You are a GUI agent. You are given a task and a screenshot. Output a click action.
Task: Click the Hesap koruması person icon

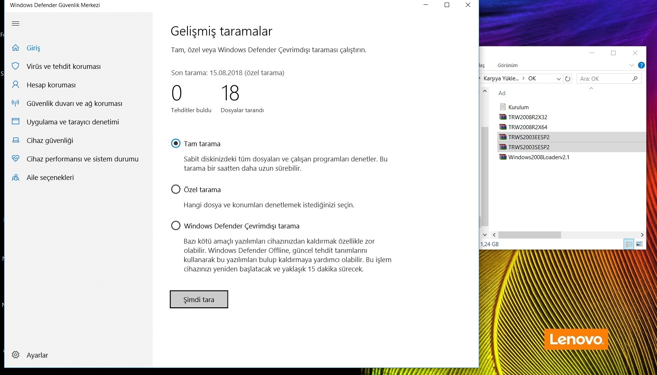[x=16, y=85]
